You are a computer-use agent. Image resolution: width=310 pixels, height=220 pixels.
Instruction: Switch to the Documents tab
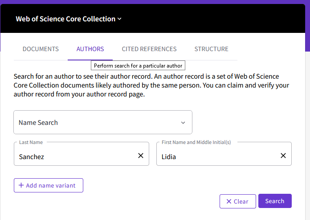[x=41, y=49]
